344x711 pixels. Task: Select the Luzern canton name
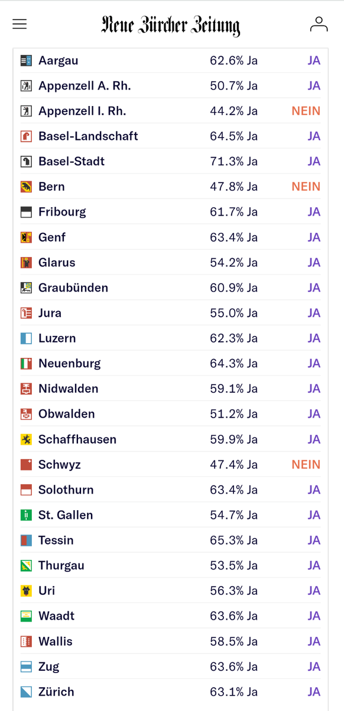pyautogui.click(x=57, y=338)
